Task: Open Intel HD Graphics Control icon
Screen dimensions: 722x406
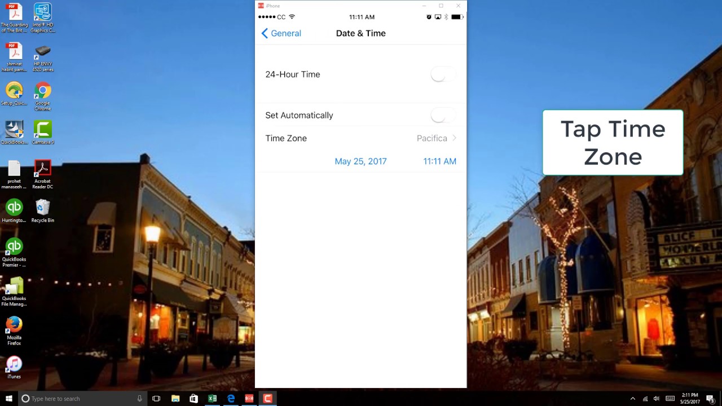Action: pos(43,18)
